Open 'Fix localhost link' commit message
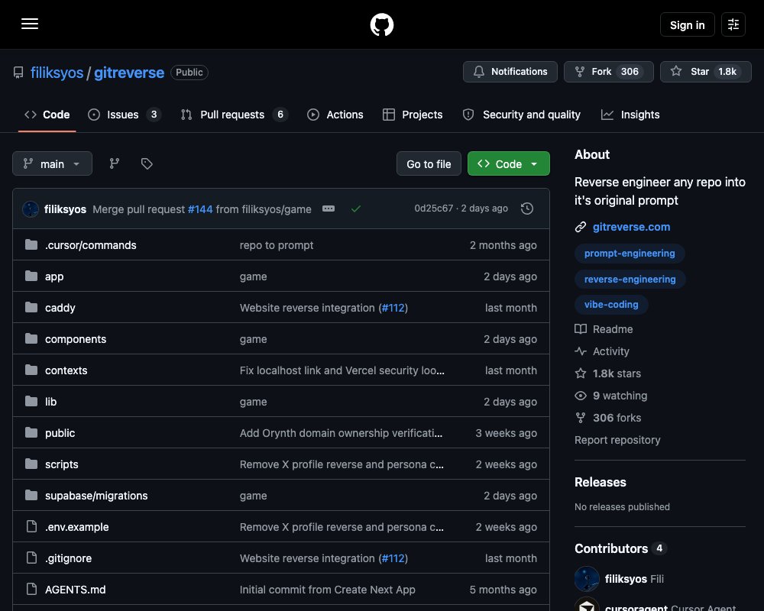Viewport: 764px width, 611px height. tap(342, 370)
